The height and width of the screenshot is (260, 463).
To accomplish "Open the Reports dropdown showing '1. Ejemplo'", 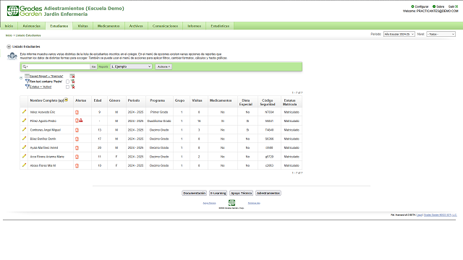I will (x=131, y=67).
